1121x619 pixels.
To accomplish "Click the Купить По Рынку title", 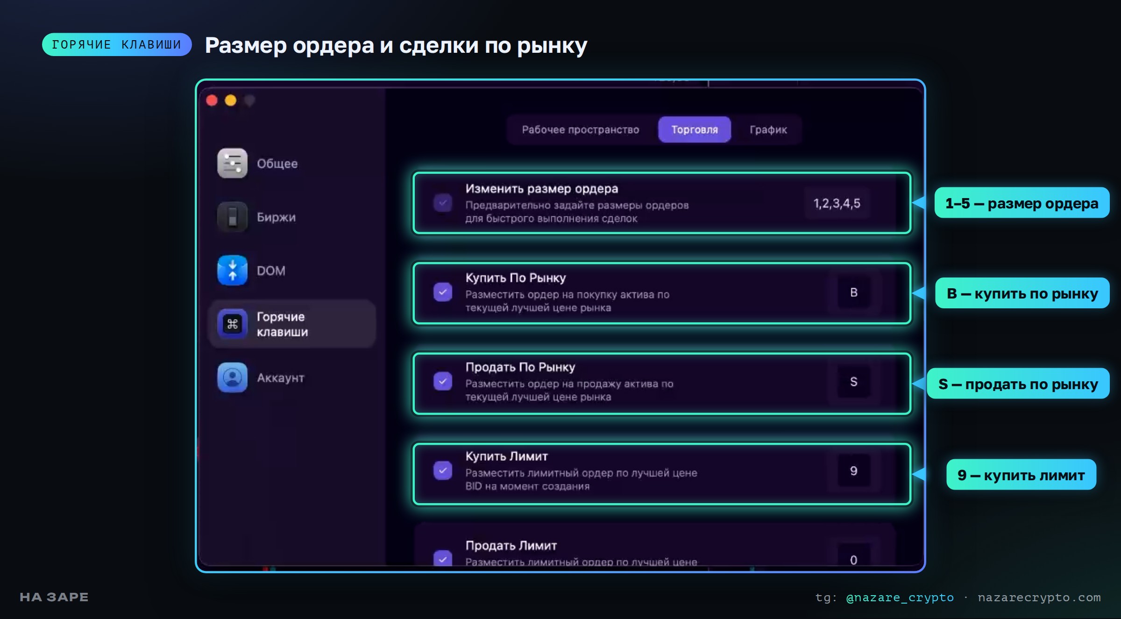I will (516, 278).
